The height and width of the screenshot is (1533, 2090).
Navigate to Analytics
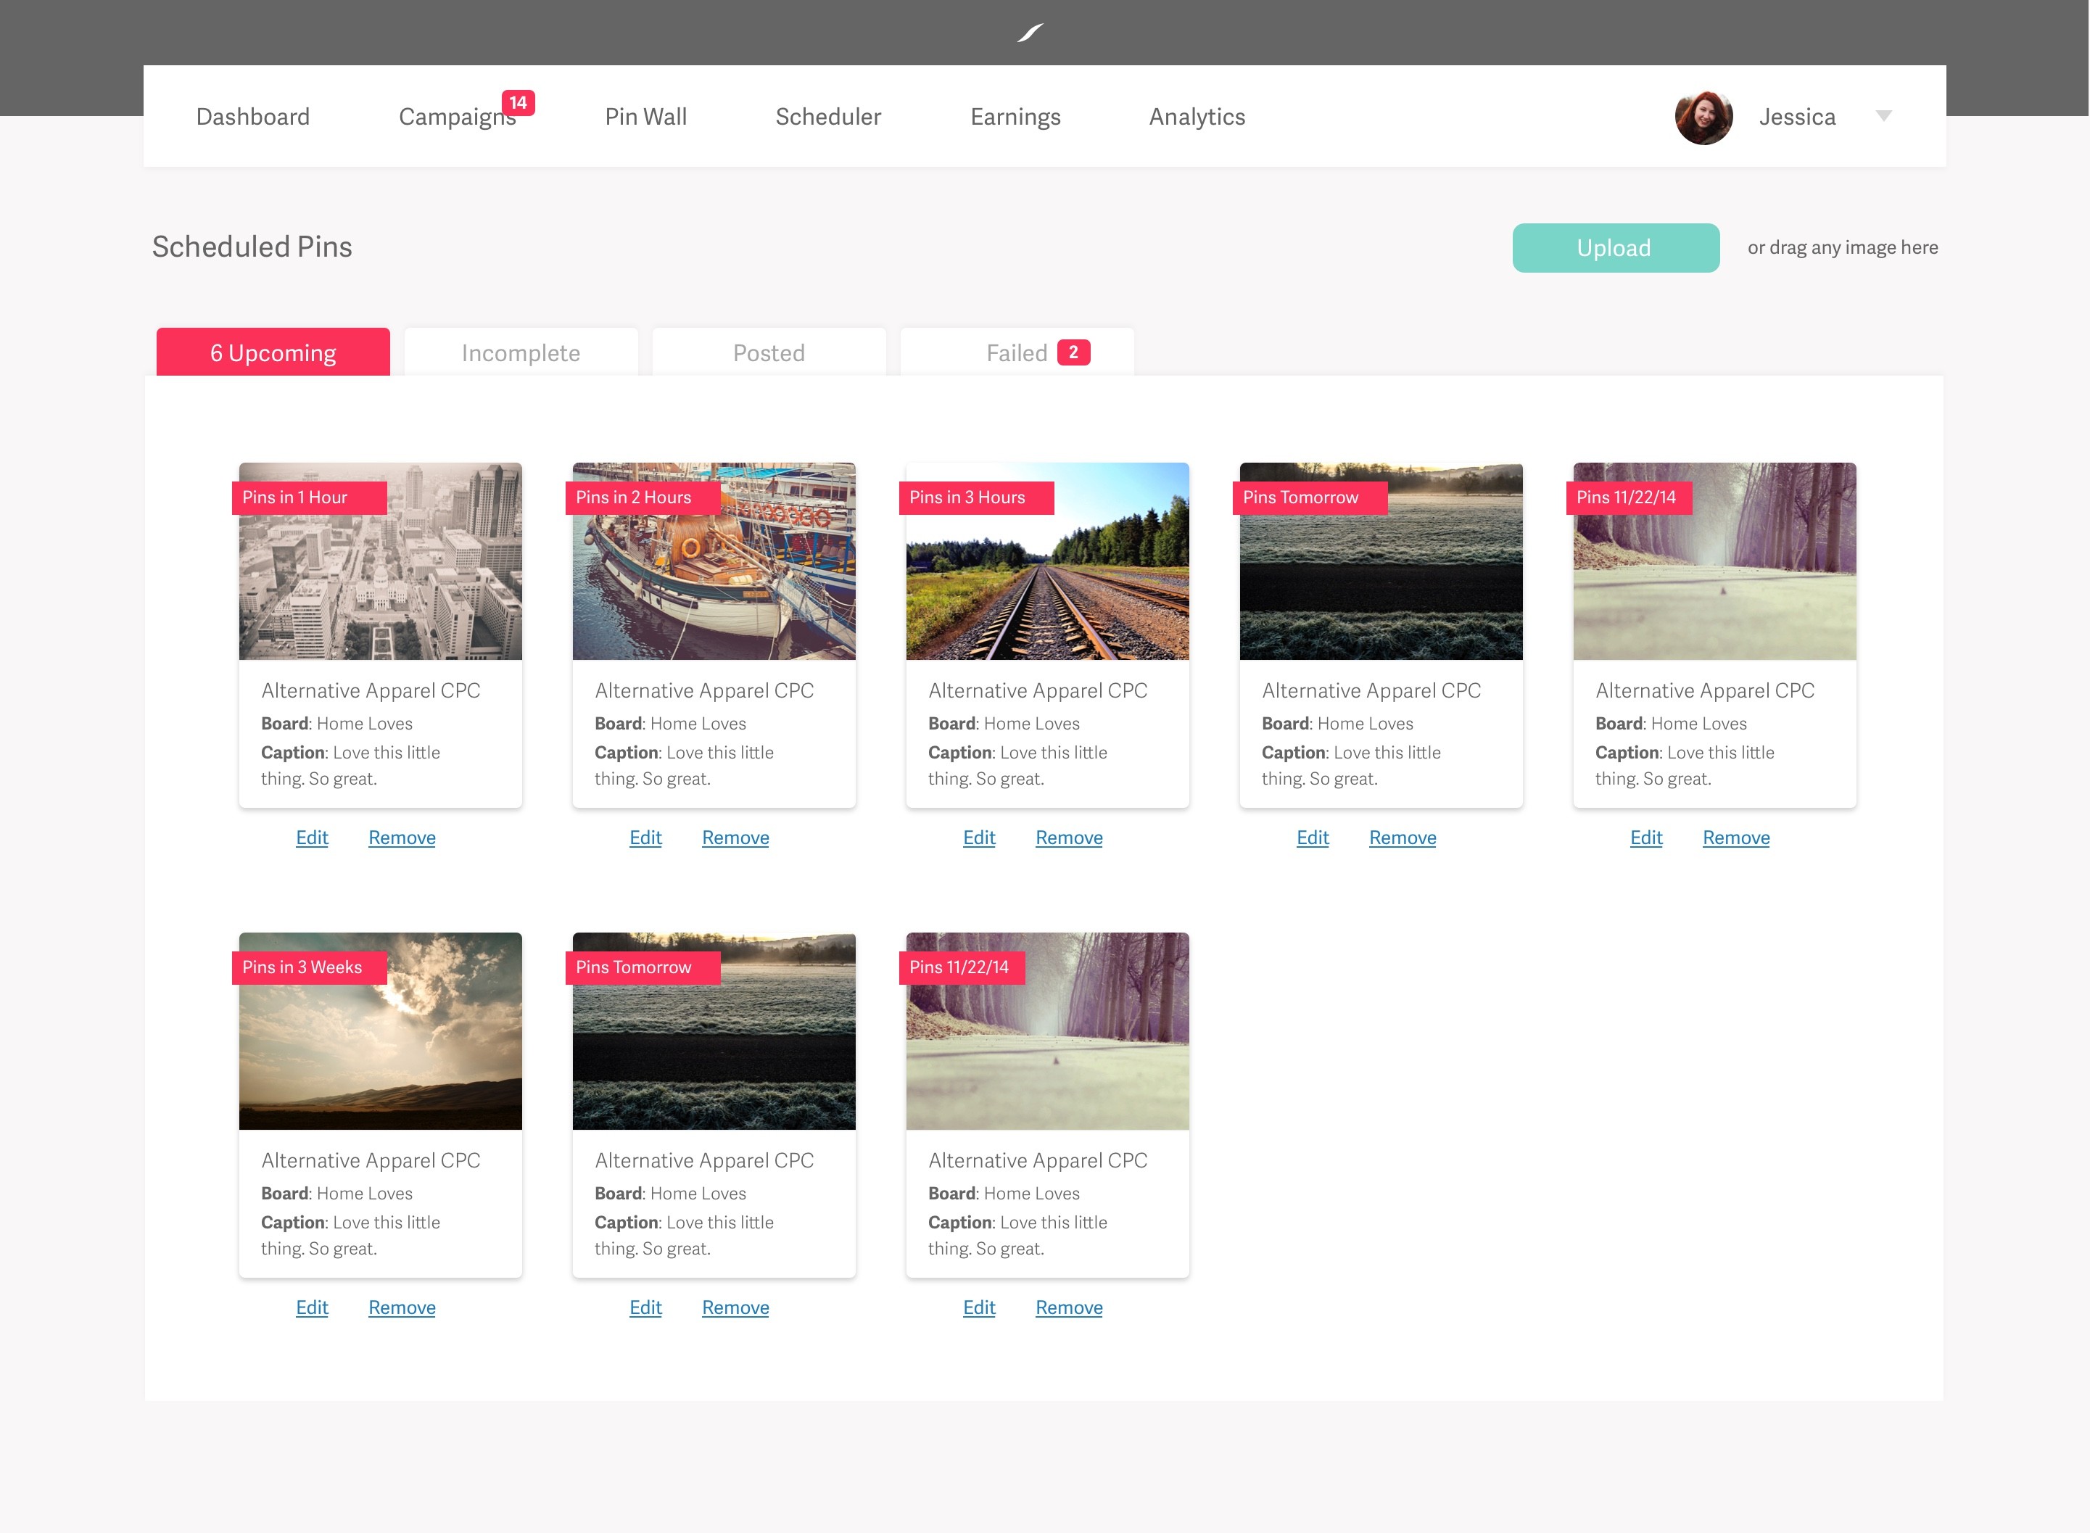point(1197,117)
